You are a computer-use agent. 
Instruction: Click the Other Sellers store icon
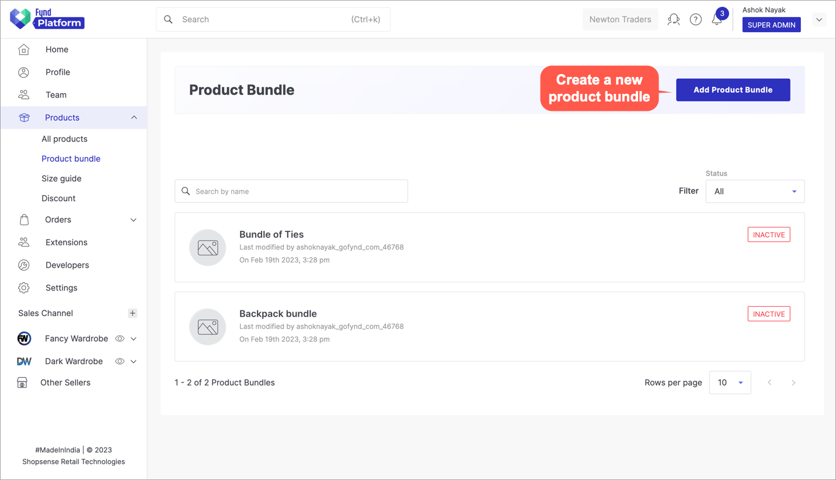(x=22, y=383)
